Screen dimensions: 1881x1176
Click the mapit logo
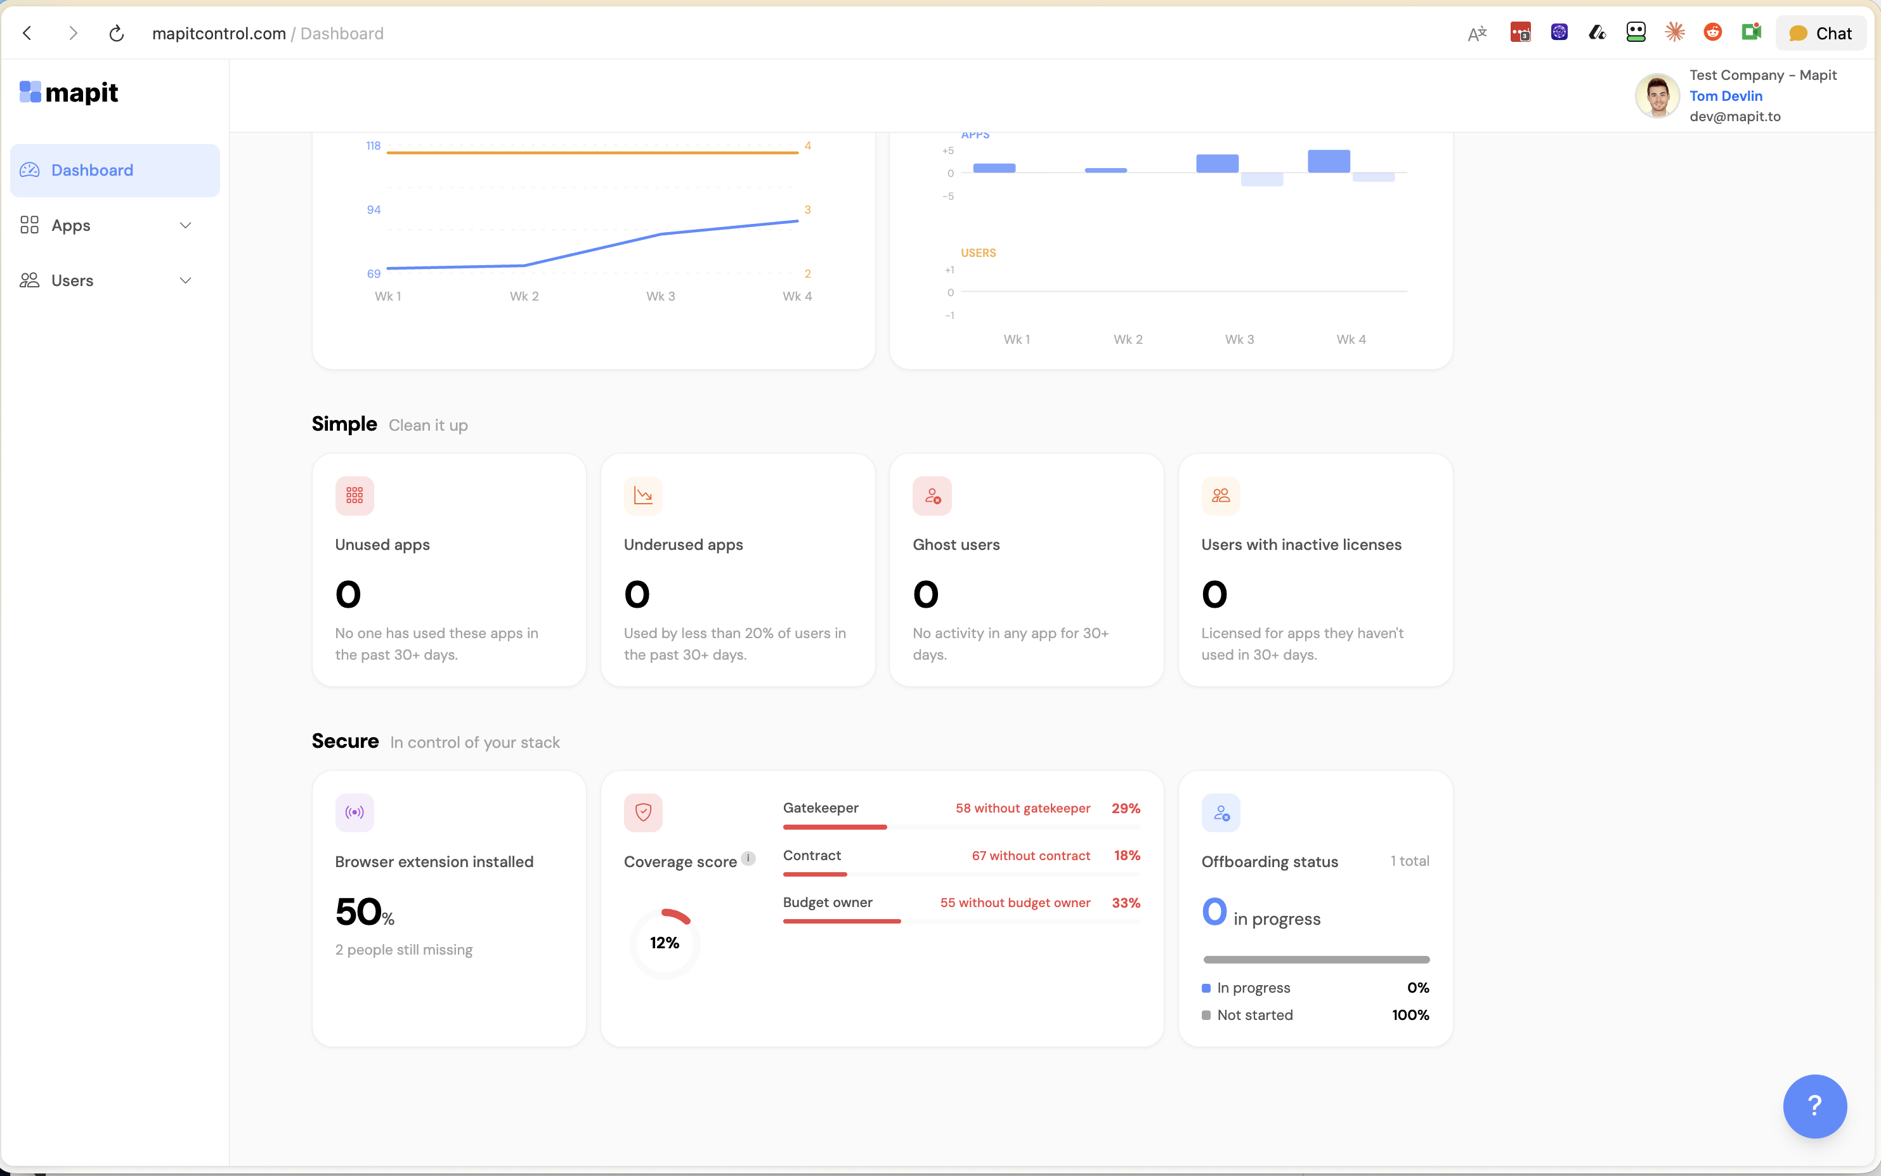(69, 93)
